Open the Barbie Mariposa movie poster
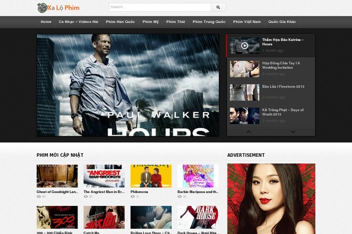This screenshot has width=352, height=234. (x=198, y=176)
